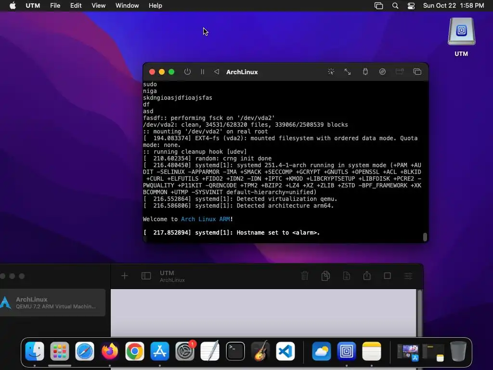Image resolution: width=493 pixels, height=370 pixels.
Task: Open the Window menu
Action: pos(127,6)
